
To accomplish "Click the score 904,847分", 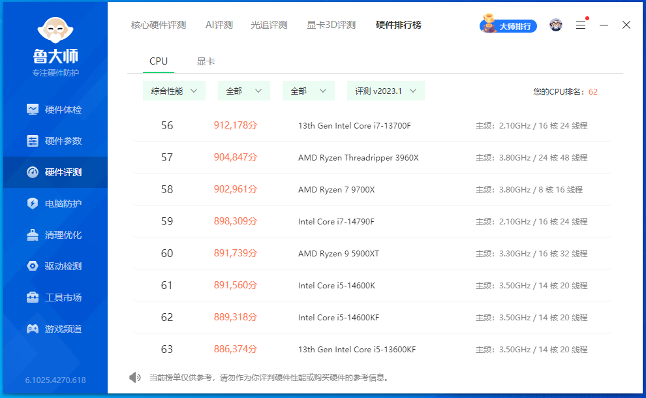I will [236, 157].
